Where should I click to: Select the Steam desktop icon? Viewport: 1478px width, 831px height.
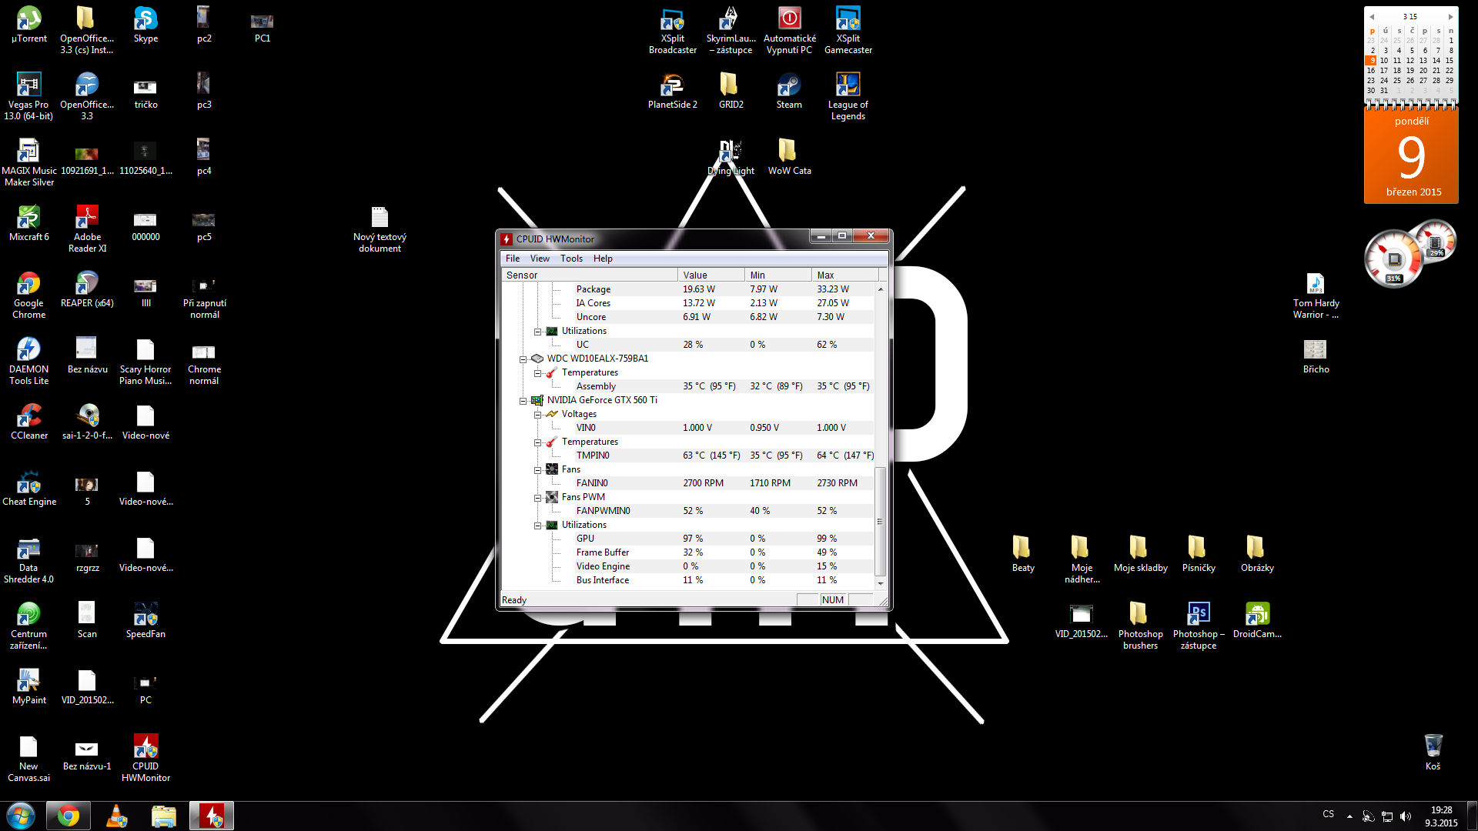pyautogui.click(x=789, y=90)
